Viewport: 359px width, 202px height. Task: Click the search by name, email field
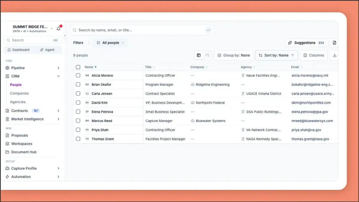tap(142, 30)
